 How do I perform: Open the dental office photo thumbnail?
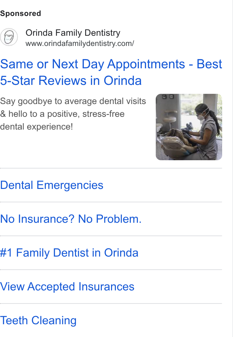[189, 127]
